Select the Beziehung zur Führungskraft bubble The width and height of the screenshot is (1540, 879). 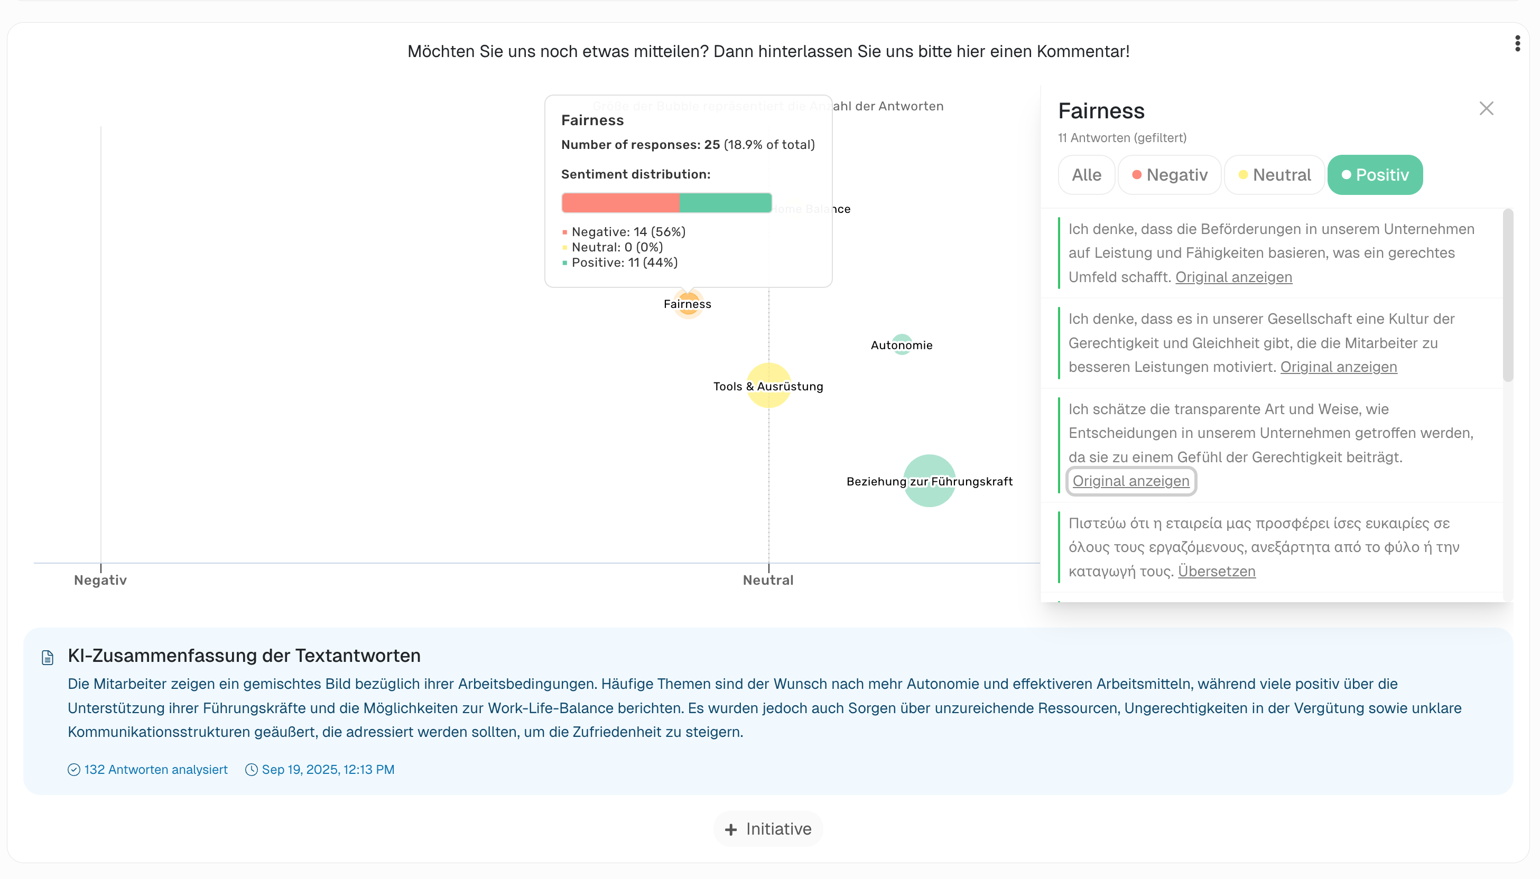point(930,481)
